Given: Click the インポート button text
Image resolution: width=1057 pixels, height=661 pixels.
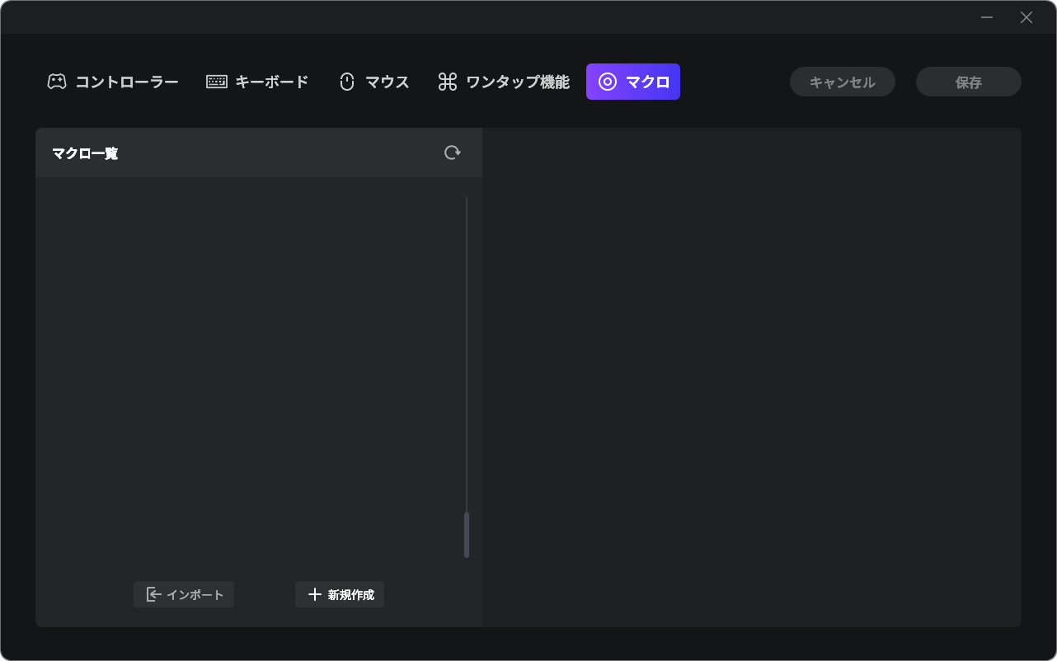Looking at the screenshot, I should 195,594.
